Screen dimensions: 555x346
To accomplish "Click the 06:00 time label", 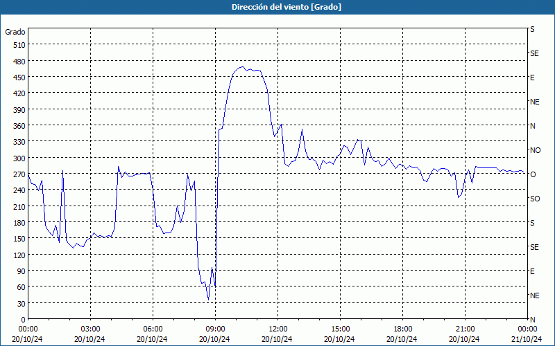I will click(153, 329).
